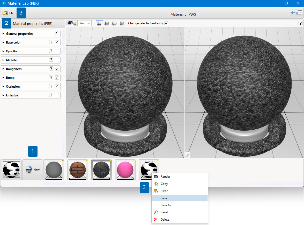Image resolution: width=304 pixels, height=225 pixels.
Task: Expand the Occlusion section
Action: click(3, 87)
